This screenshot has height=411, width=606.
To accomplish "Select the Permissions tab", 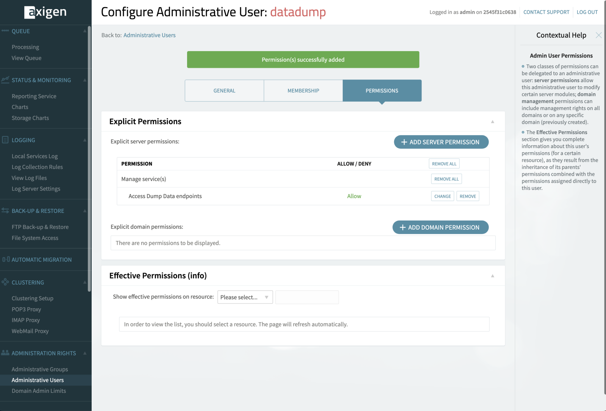I will [x=382, y=91].
